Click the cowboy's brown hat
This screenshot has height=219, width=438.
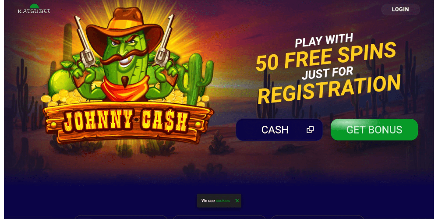124,27
